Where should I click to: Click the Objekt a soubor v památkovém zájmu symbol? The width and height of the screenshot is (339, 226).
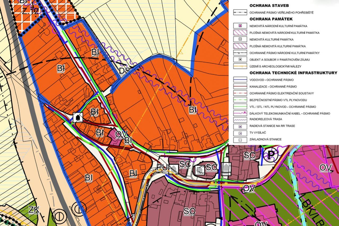(240, 59)
